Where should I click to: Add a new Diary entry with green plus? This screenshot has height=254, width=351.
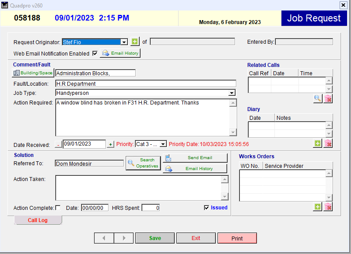click(x=318, y=143)
